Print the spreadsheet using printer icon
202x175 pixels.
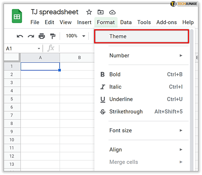tap(42, 36)
